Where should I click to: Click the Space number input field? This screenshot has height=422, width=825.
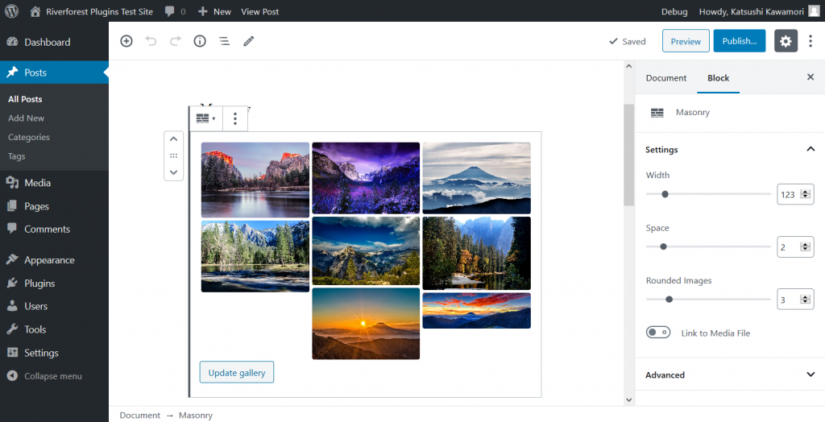[789, 247]
